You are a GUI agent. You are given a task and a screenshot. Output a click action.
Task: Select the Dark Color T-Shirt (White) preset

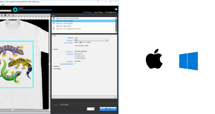[84, 26]
